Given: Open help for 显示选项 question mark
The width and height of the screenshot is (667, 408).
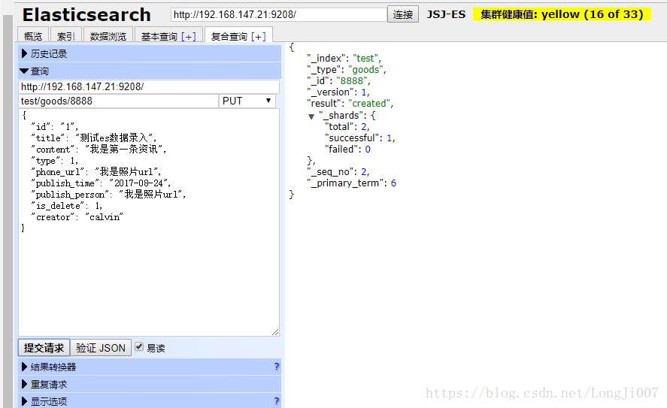Looking at the screenshot, I should pyautogui.click(x=277, y=400).
